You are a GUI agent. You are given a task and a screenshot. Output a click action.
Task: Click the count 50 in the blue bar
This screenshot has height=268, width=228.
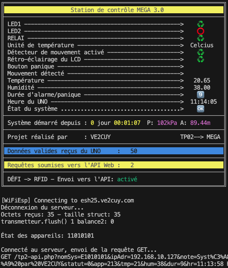point(134,151)
